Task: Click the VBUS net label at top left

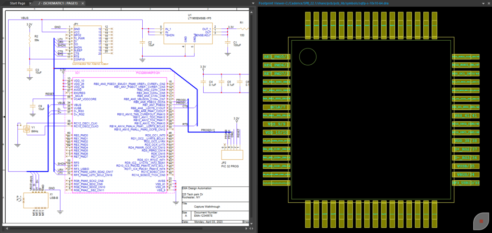Action: click(24, 18)
